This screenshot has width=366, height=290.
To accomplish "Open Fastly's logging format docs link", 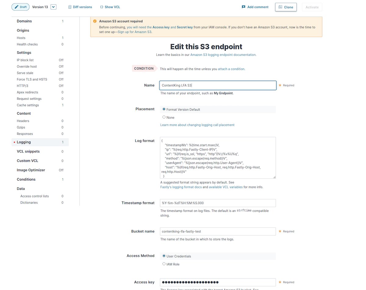I will pyautogui.click(x=181, y=187).
